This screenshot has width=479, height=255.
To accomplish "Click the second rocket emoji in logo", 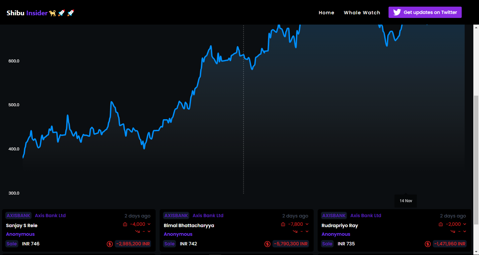I will 71,13.
